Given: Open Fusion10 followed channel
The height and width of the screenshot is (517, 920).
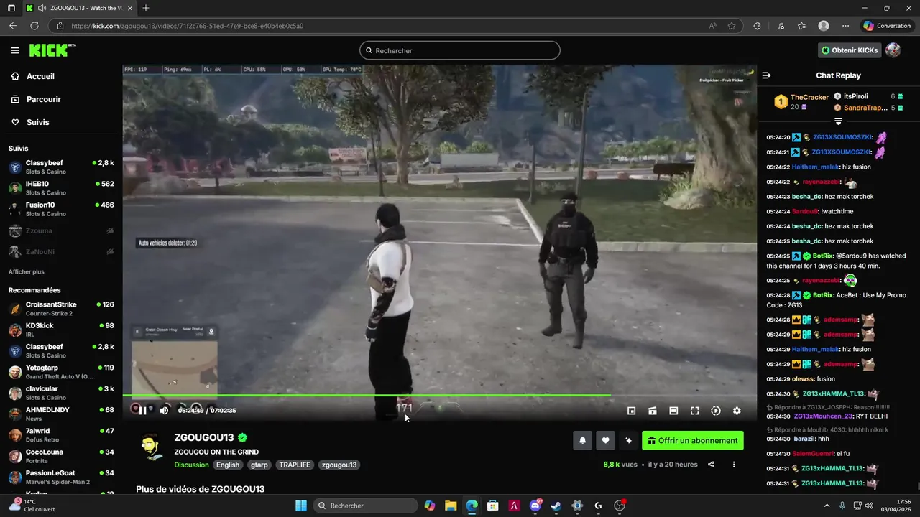Looking at the screenshot, I should coord(61,209).
